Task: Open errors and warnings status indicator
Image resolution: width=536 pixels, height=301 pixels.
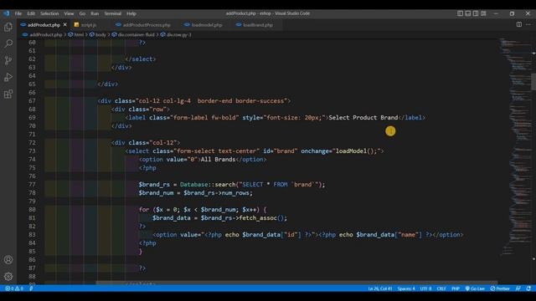Action: (x=14, y=288)
